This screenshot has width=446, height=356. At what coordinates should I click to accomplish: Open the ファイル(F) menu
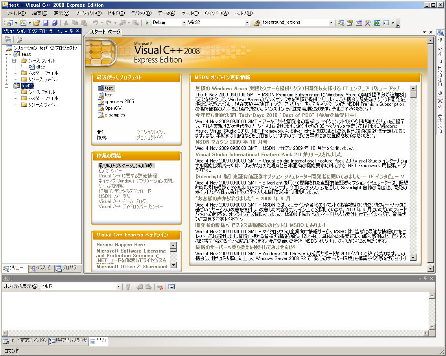[16, 13]
